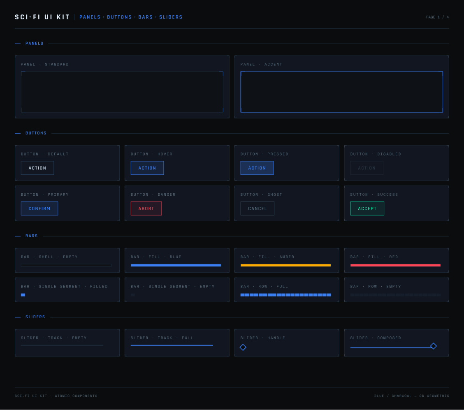Click the 'BAR · FILL · BLUE' label
The image size is (464, 410).
pyautogui.click(x=156, y=257)
